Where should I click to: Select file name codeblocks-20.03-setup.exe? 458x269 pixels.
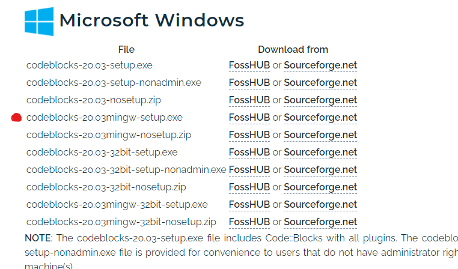(x=90, y=65)
